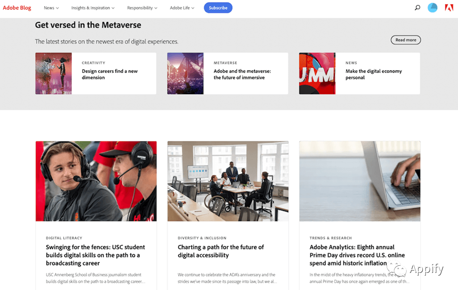Click the Subscribe button
The height and width of the screenshot is (290, 458).
[x=218, y=8]
